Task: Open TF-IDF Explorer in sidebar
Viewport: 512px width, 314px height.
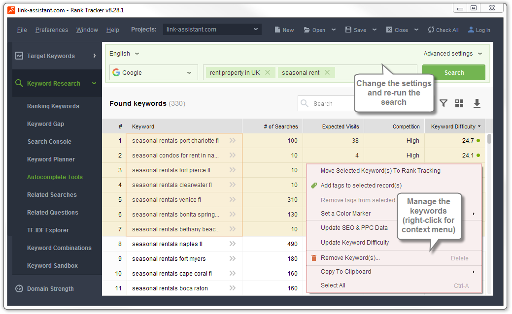Action: pyautogui.click(x=48, y=230)
